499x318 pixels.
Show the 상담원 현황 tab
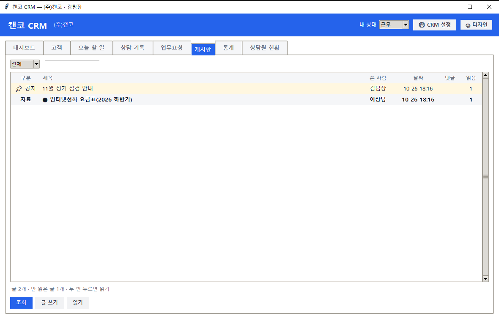point(265,48)
